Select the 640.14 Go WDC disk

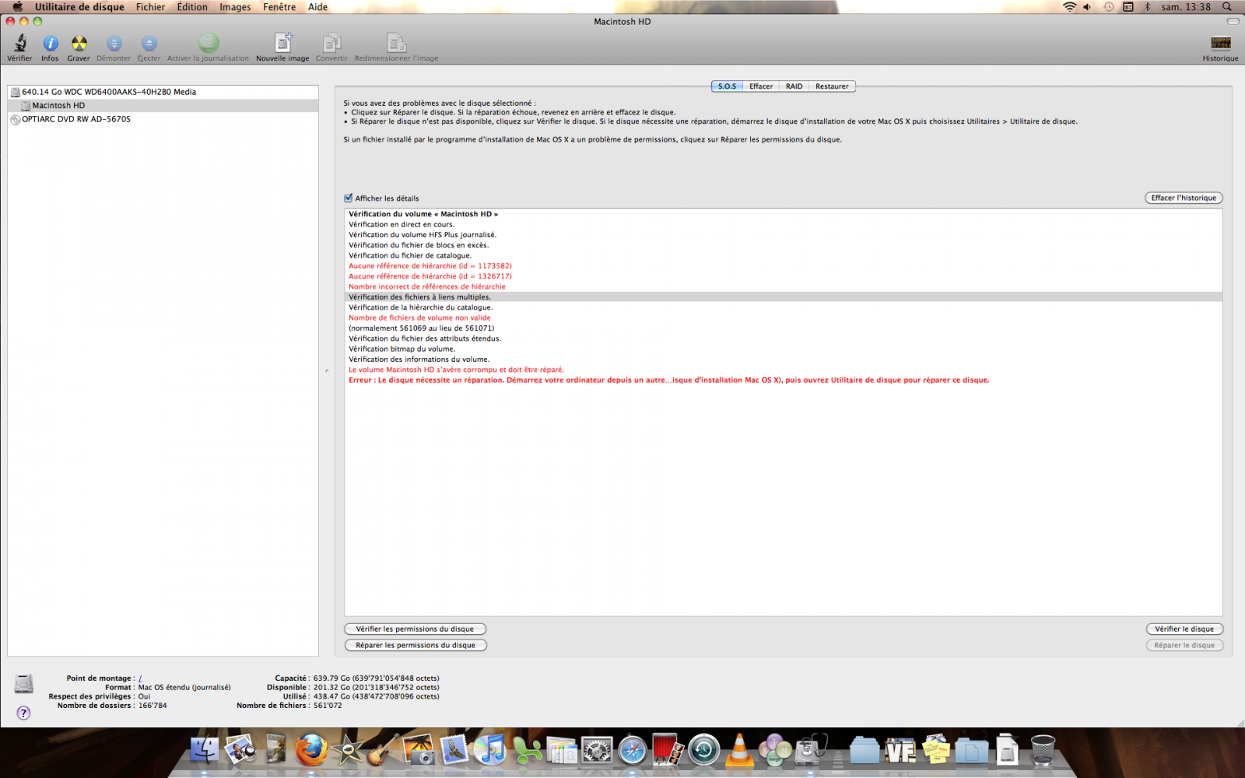pyautogui.click(x=163, y=92)
